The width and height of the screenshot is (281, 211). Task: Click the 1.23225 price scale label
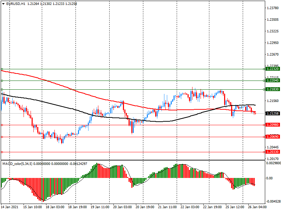(273, 31)
